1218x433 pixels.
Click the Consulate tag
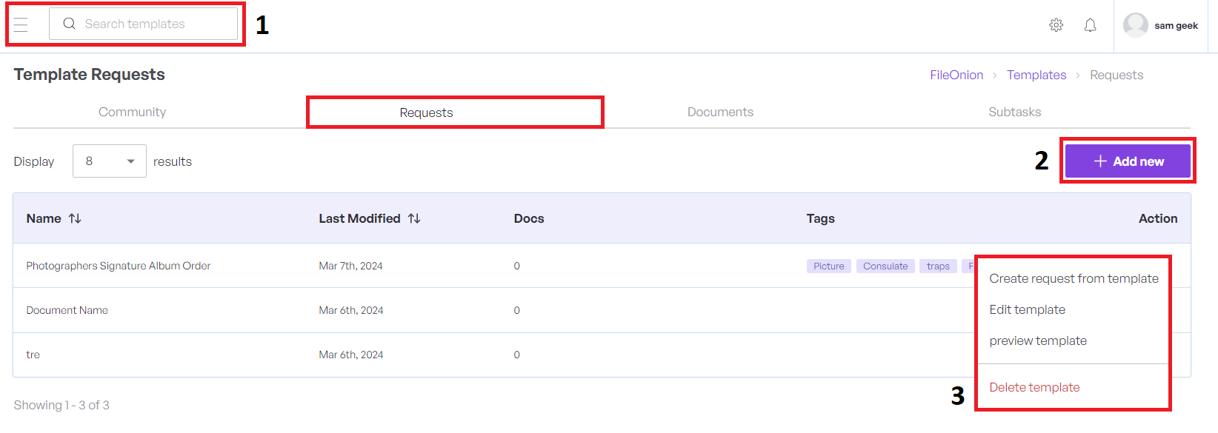(885, 266)
